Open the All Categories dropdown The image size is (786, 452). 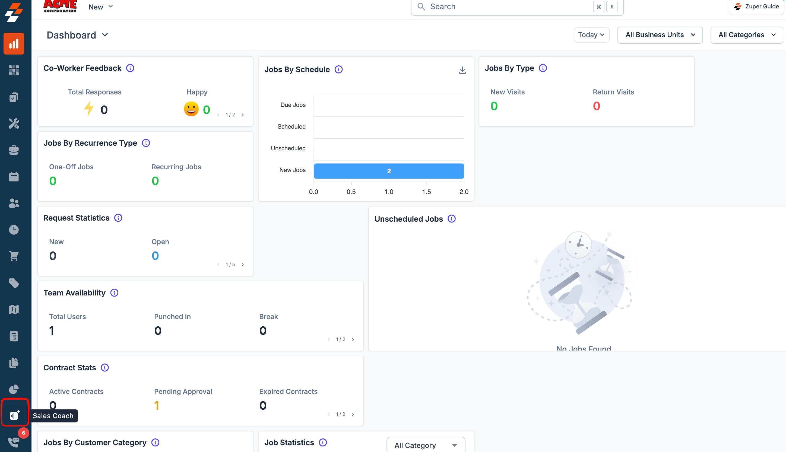point(747,35)
